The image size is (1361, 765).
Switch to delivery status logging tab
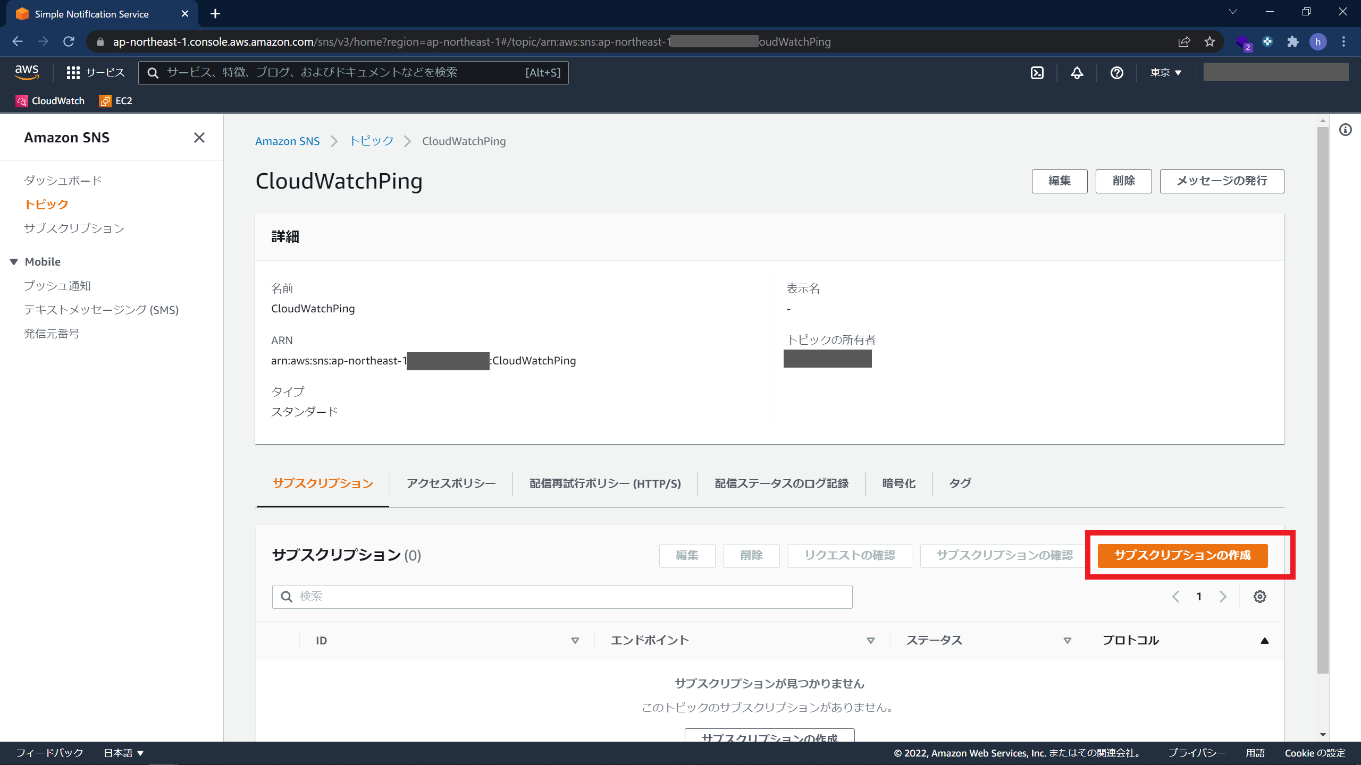(782, 483)
